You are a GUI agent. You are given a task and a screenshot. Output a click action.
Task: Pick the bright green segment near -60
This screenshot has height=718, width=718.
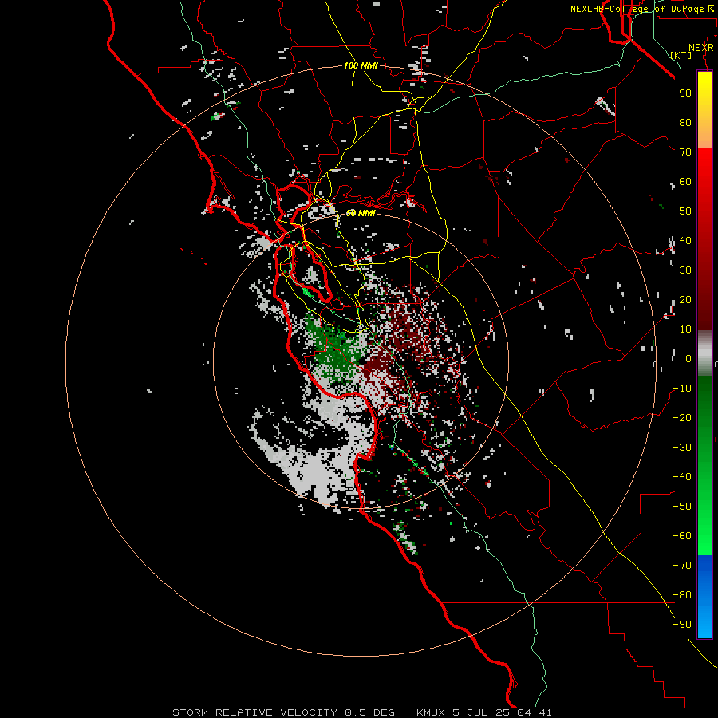pos(704,536)
